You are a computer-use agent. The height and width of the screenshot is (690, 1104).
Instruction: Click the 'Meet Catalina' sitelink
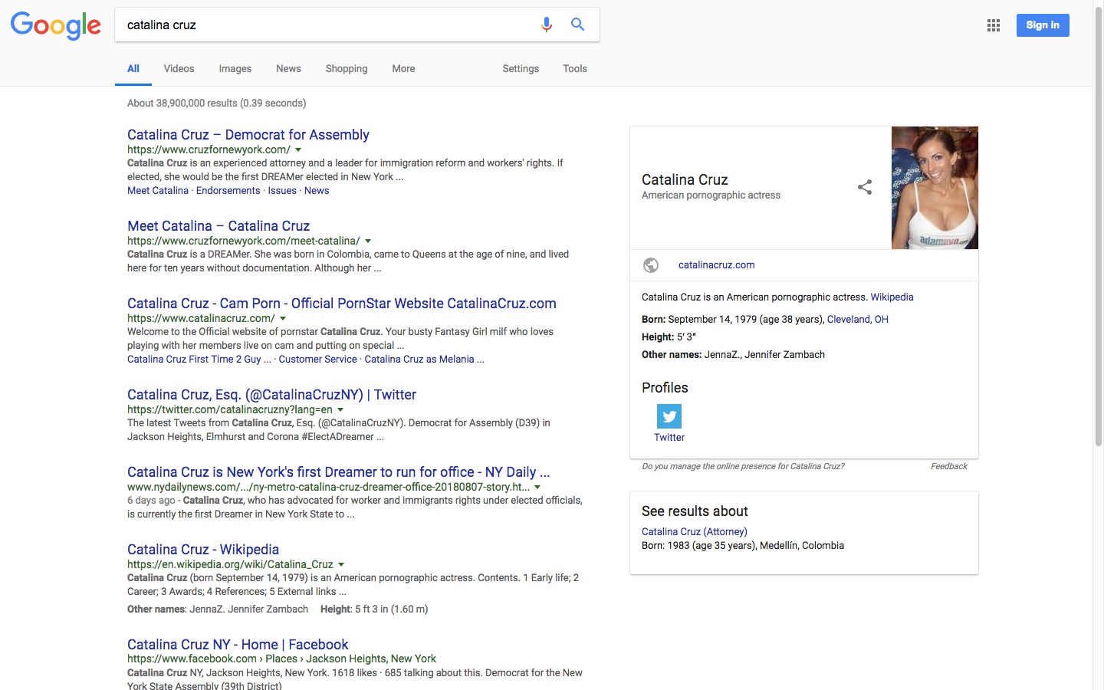click(x=158, y=191)
